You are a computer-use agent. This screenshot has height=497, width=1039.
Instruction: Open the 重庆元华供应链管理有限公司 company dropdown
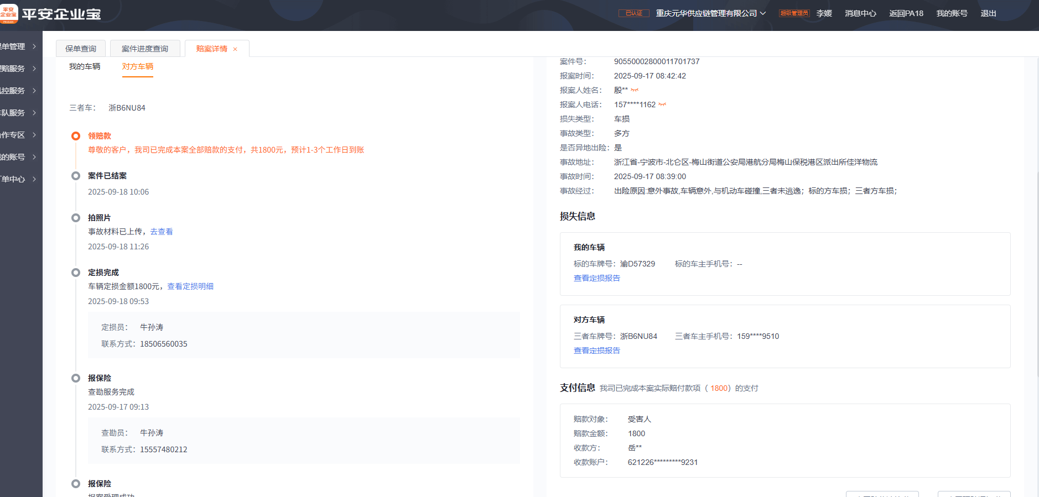coord(710,13)
